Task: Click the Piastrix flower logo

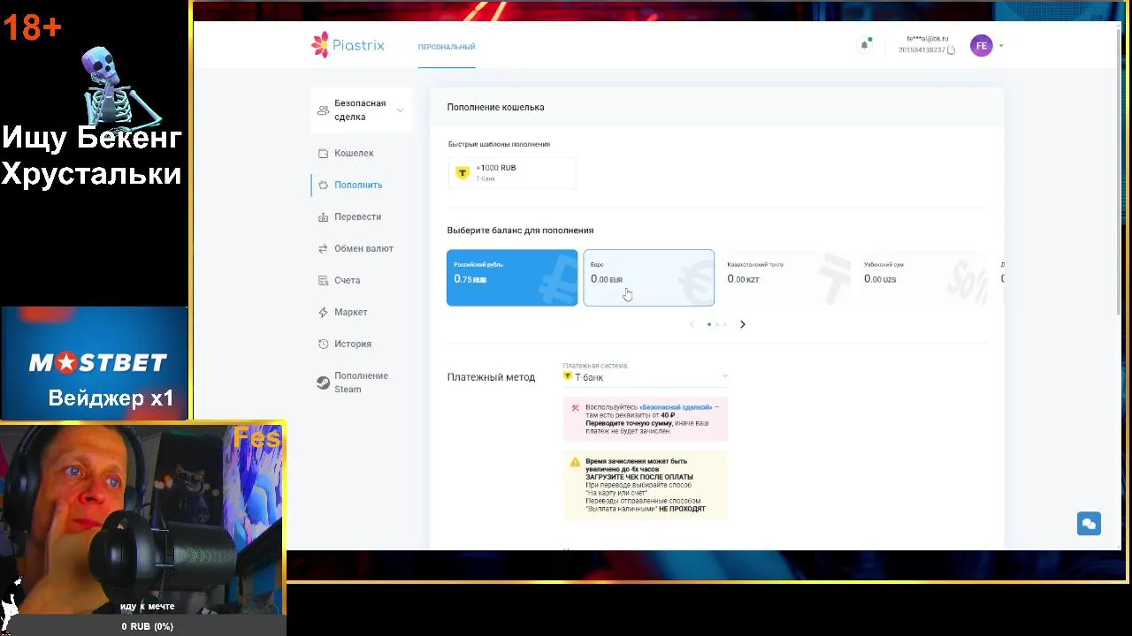Action: 319,45
